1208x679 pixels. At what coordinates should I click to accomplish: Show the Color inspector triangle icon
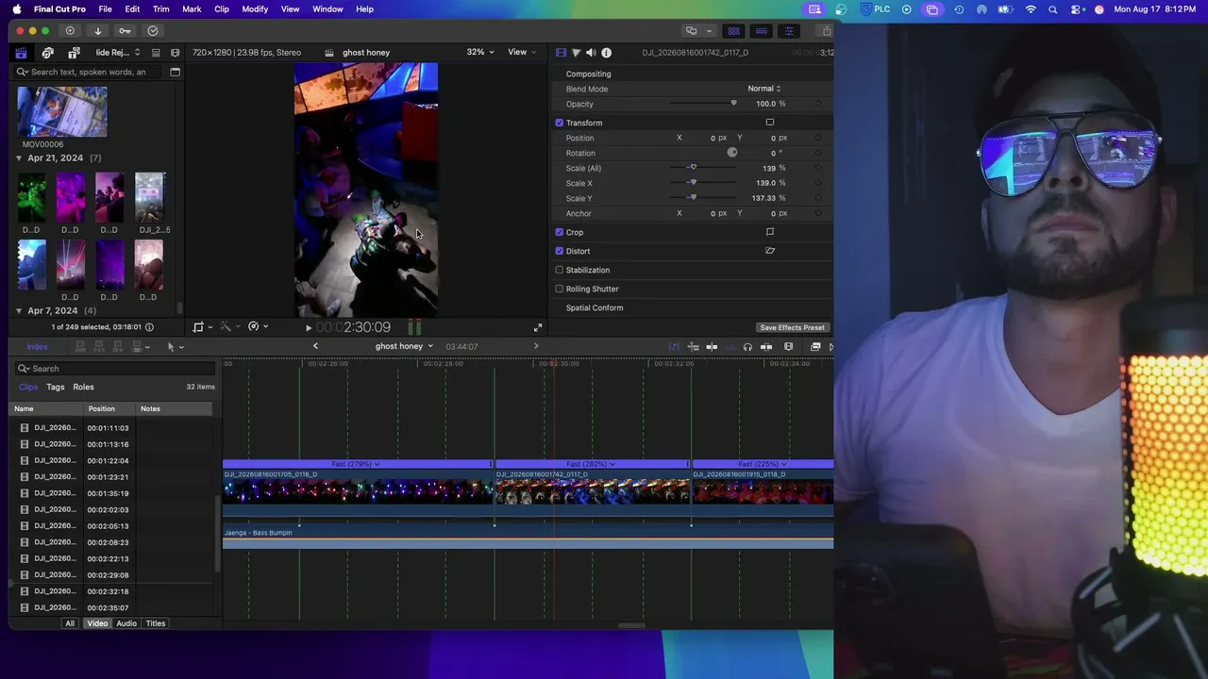click(x=576, y=53)
